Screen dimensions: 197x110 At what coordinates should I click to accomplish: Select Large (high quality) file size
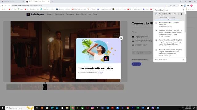[x=133, y=37]
